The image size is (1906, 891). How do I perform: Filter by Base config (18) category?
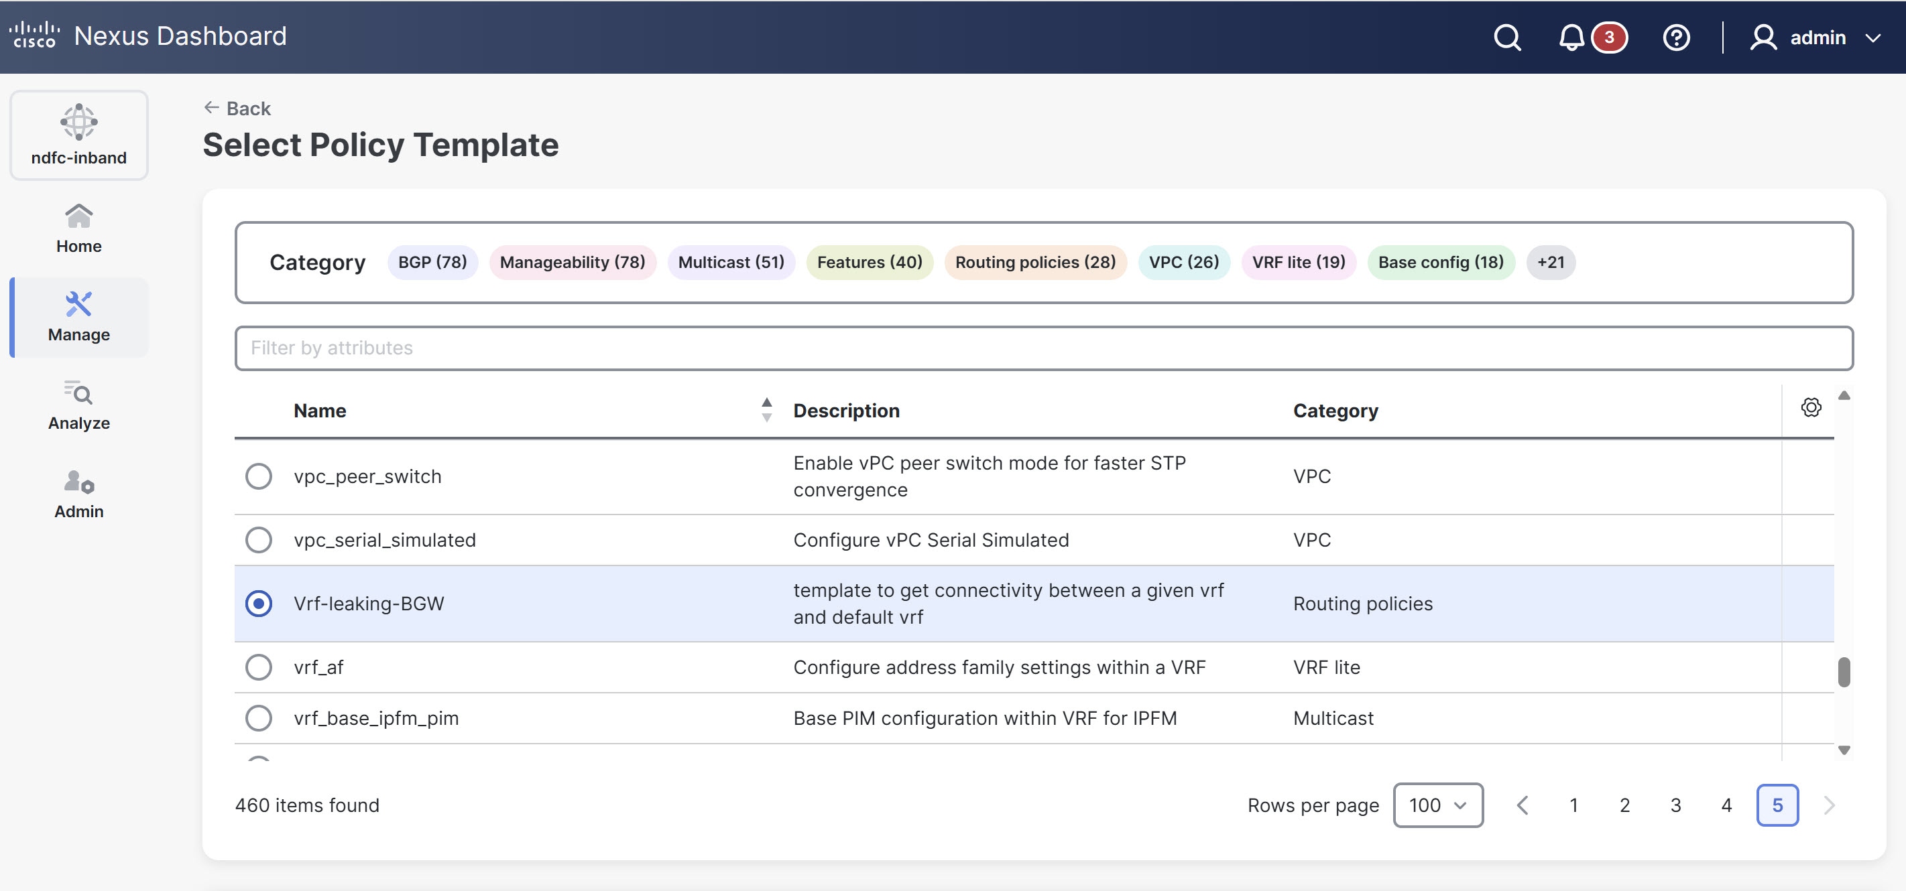(x=1441, y=263)
